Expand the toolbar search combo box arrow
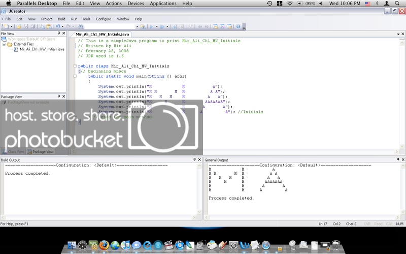The width and height of the screenshot is (406, 254). [x=137, y=26]
